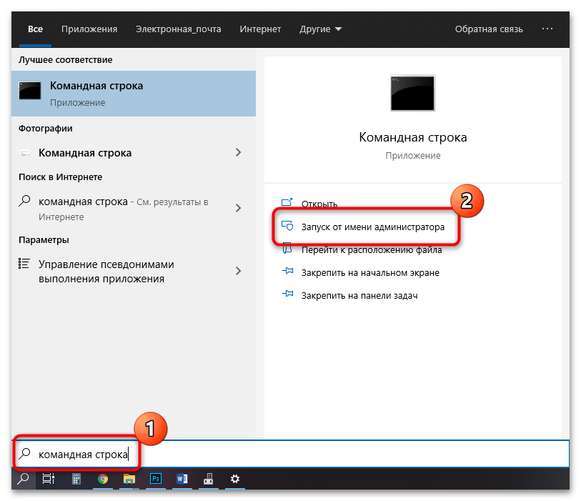Click Закрепить на панели задач
581x501 pixels.
pyautogui.click(x=359, y=295)
